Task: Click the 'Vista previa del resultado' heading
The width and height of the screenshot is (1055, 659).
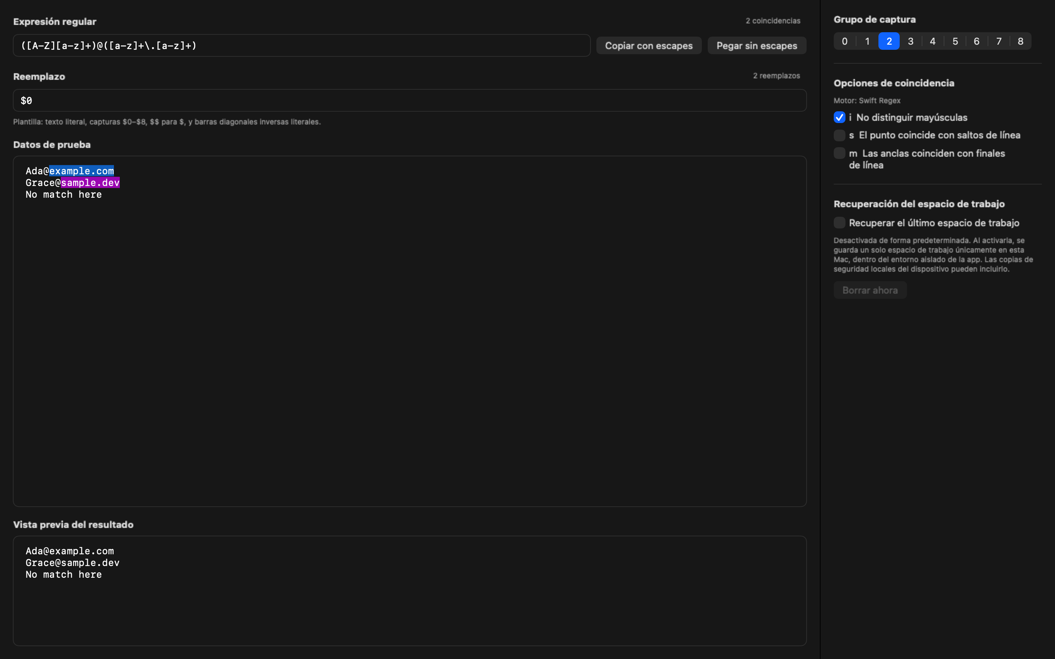Action: [x=73, y=525]
